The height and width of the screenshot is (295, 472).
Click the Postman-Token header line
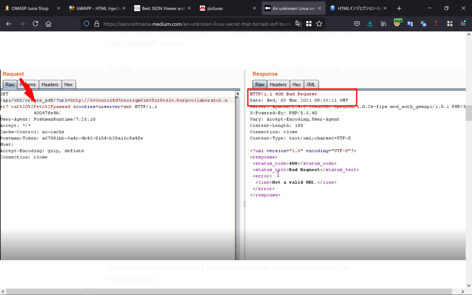pyautogui.click(x=72, y=138)
